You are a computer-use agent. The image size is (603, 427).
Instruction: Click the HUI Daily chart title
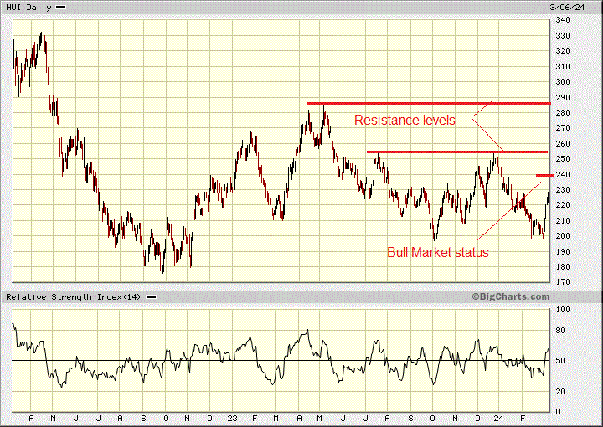[x=27, y=7]
